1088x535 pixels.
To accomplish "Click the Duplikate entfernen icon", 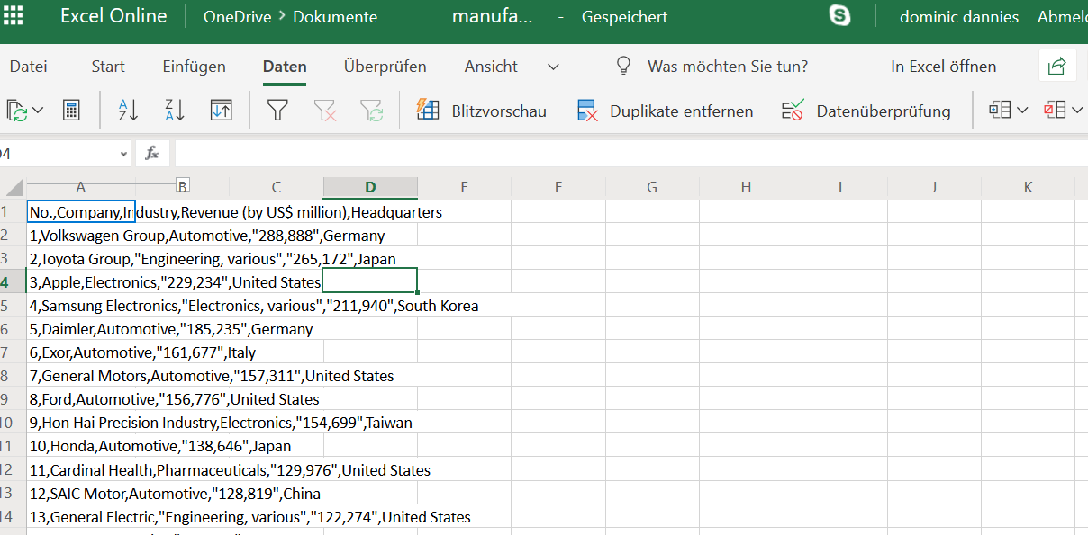I will [587, 111].
